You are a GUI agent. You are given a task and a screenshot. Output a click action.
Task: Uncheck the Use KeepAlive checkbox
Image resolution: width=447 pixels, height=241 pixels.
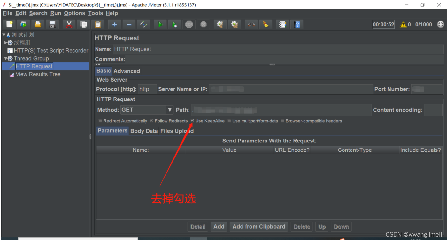coord(192,121)
